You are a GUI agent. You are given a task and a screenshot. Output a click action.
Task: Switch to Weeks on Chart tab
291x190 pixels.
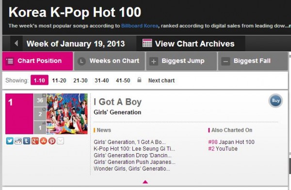click(110, 61)
